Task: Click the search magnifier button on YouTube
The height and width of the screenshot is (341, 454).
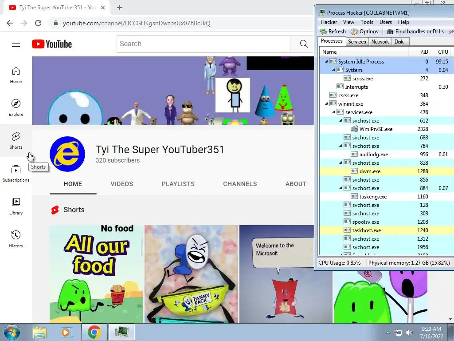Action: click(x=304, y=44)
